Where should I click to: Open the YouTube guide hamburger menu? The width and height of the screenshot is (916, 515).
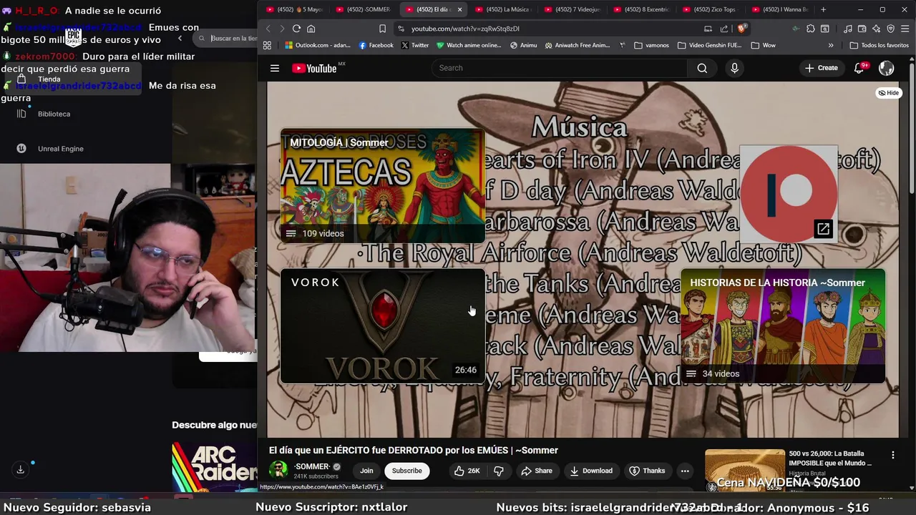[275, 68]
